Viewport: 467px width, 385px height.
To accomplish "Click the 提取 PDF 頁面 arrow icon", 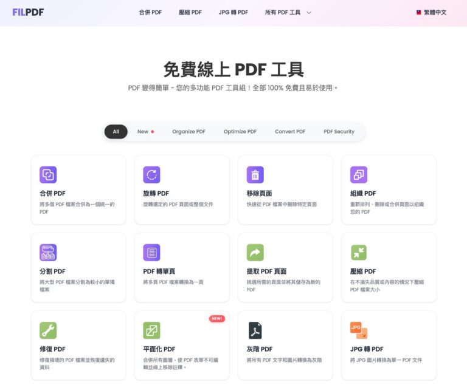I will coord(255,252).
